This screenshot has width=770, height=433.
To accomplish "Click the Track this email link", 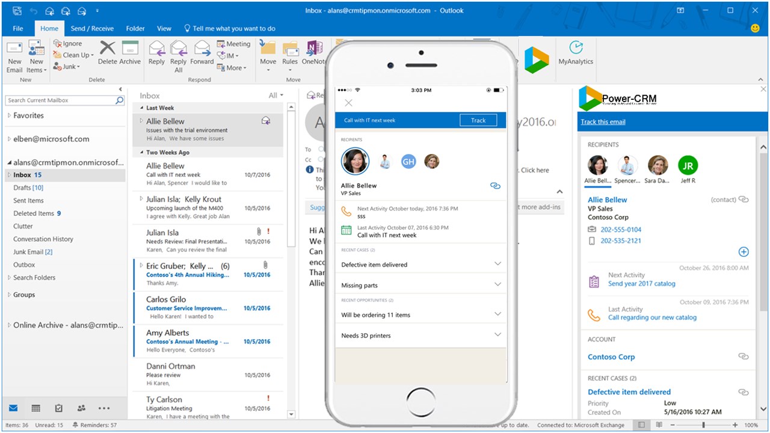I will [603, 121].
